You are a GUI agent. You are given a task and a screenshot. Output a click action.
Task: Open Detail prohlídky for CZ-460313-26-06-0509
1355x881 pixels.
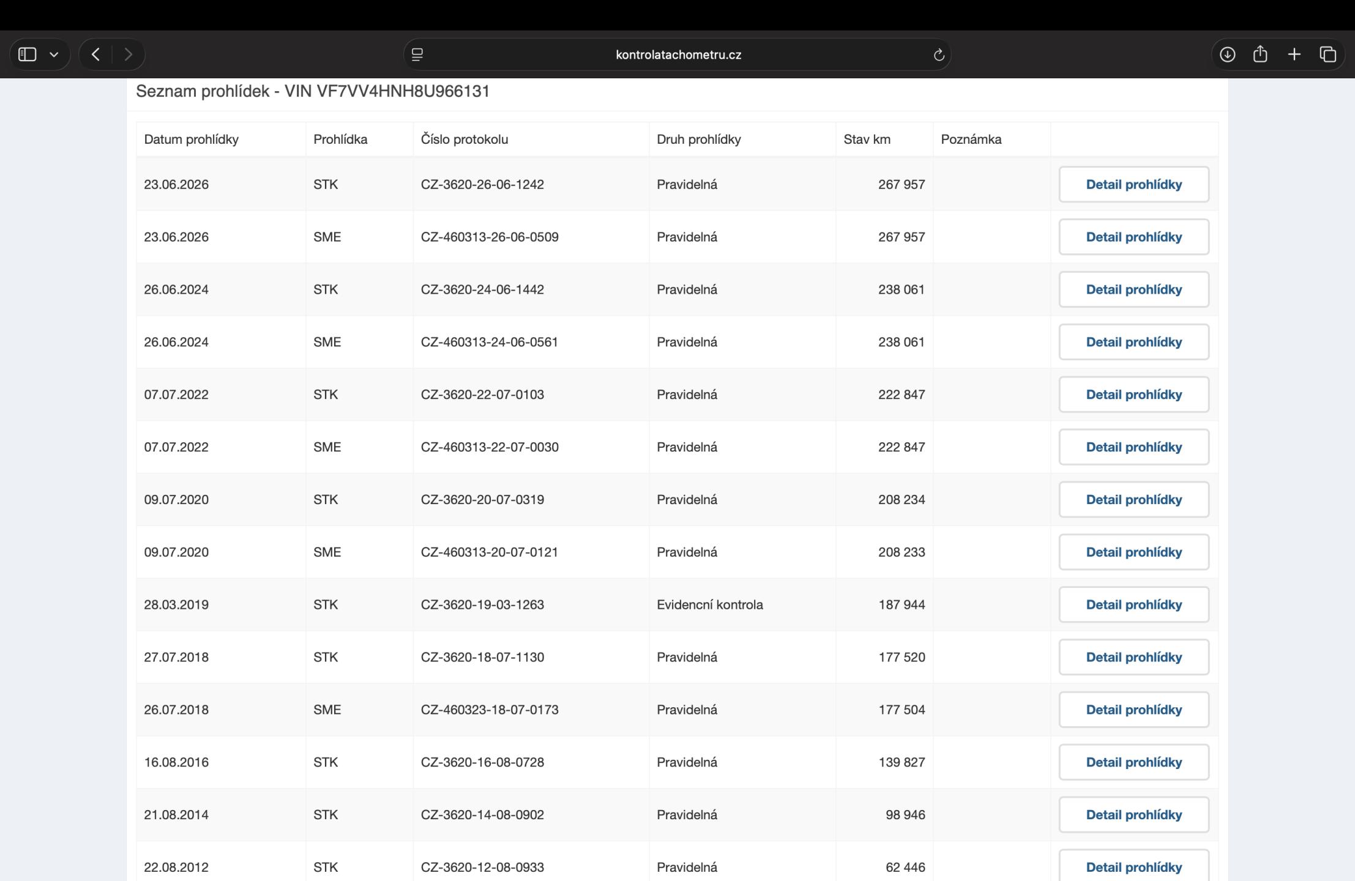click(1134, 237)
